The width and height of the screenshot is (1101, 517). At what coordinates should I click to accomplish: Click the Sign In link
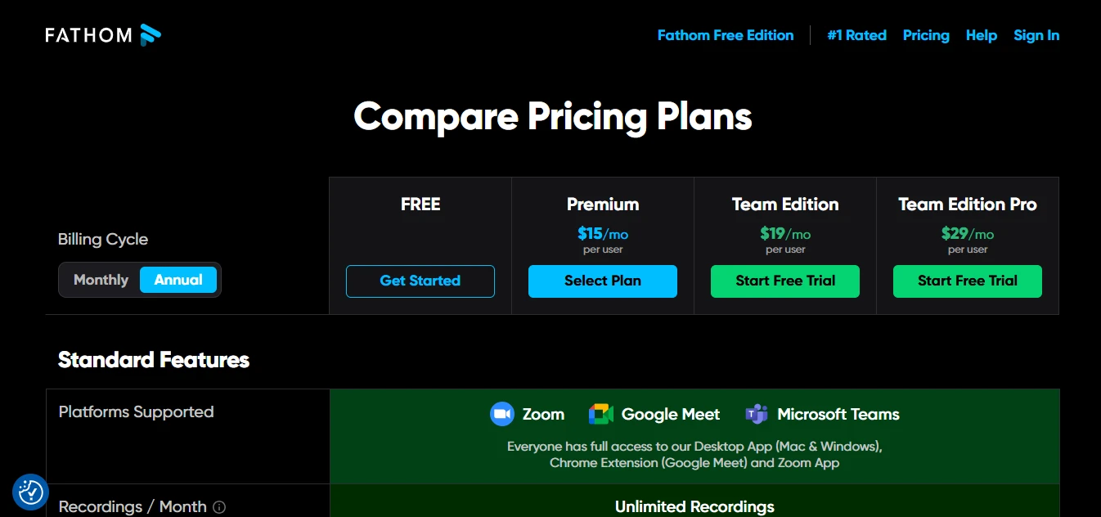tap(1036, 35)
